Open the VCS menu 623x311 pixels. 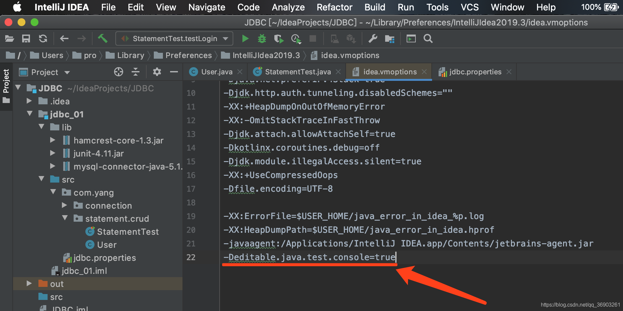[x=470, y=7]
